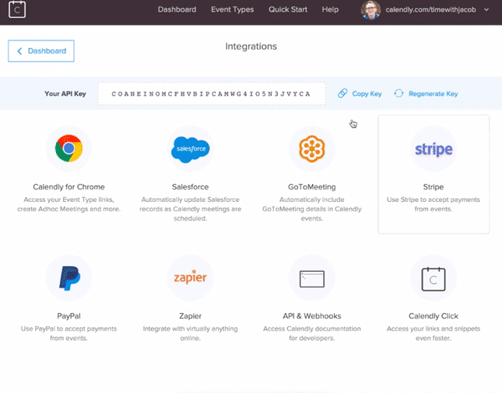Screen dimensions: 502x393
Task: Select the Calendly Click title
Action: point(434,316)
